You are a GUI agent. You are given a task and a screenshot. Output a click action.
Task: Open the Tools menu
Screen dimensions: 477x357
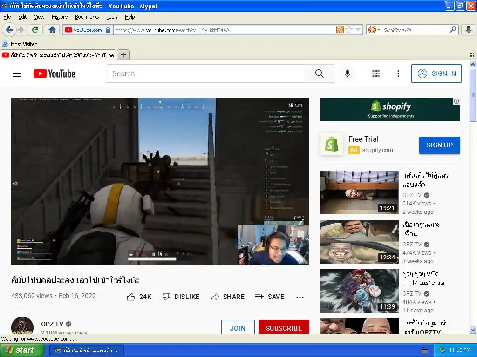(x=112, y=17)
